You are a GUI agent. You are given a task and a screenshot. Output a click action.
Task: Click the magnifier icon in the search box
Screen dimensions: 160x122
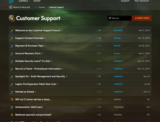tap(110, 18)
